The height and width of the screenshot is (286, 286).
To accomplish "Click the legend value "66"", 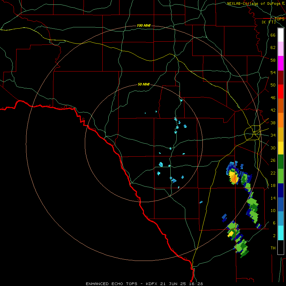I will (x=273, y=35).
